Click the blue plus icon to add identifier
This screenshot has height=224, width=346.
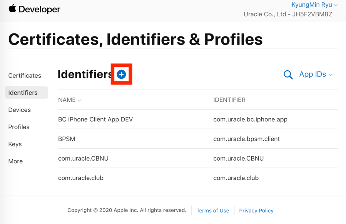pyautogui.click(x=121, y=74)
